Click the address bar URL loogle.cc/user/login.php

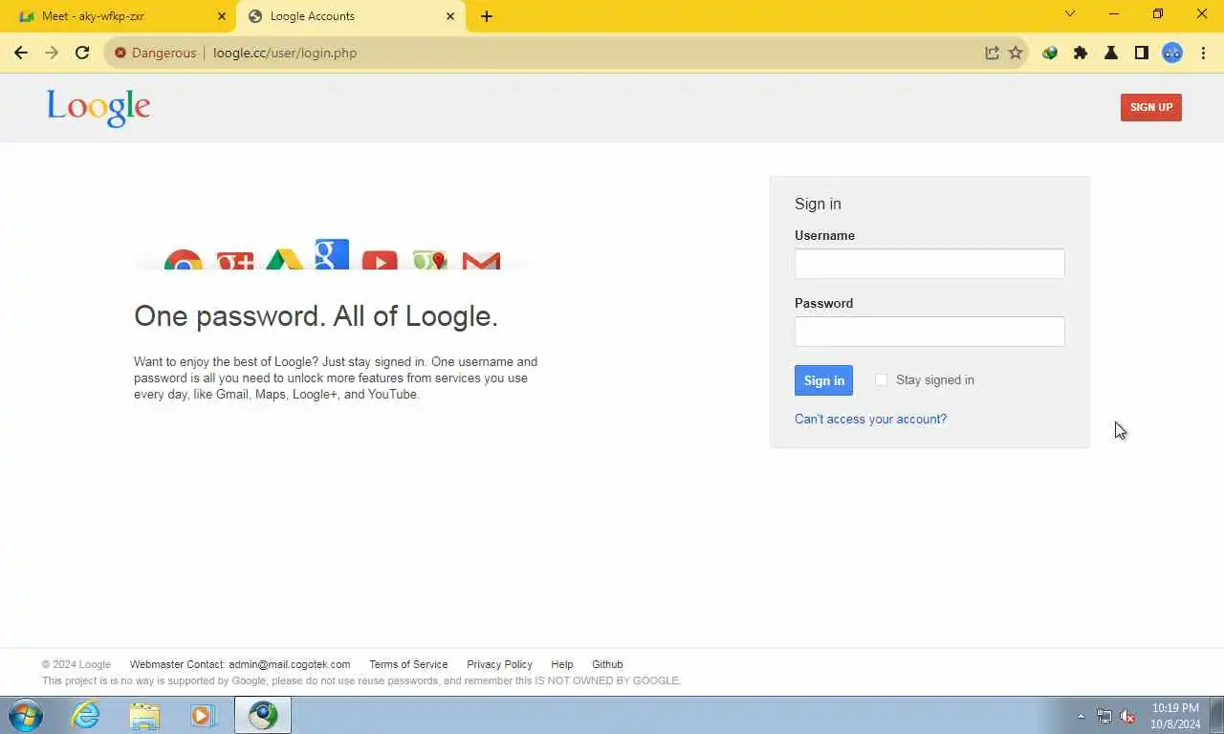pyautogui.click(x=285, y=54)
